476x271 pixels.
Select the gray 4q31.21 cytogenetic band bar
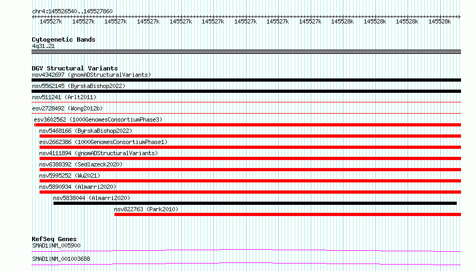click(x=246, y=52)
